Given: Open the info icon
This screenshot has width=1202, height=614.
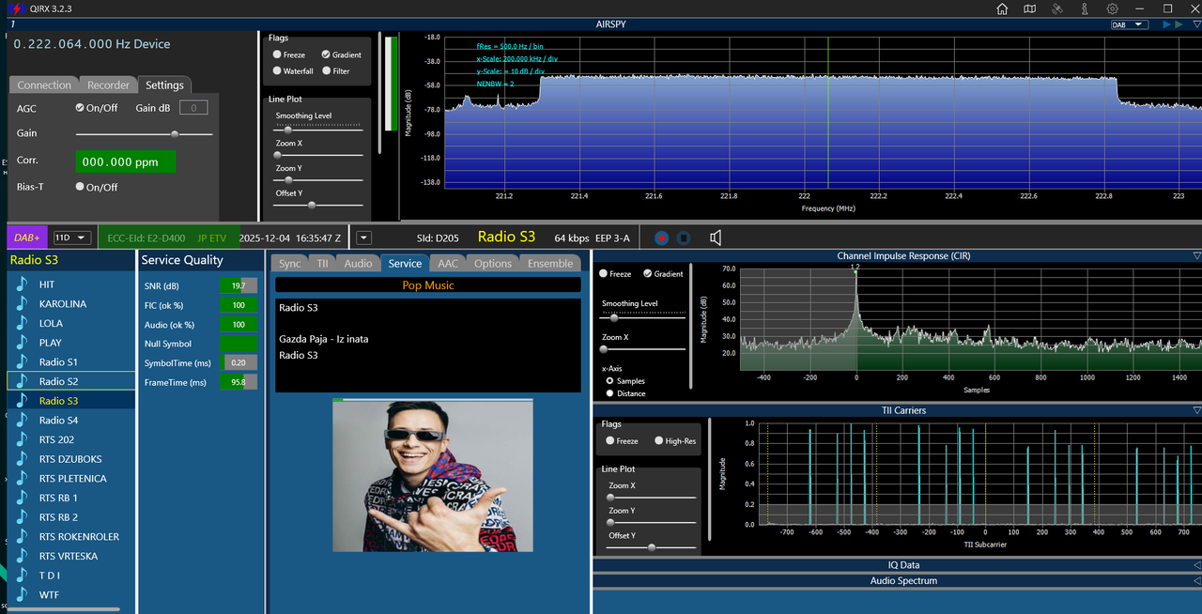Looking at the screenshot, I should (x=1085, y=8).
